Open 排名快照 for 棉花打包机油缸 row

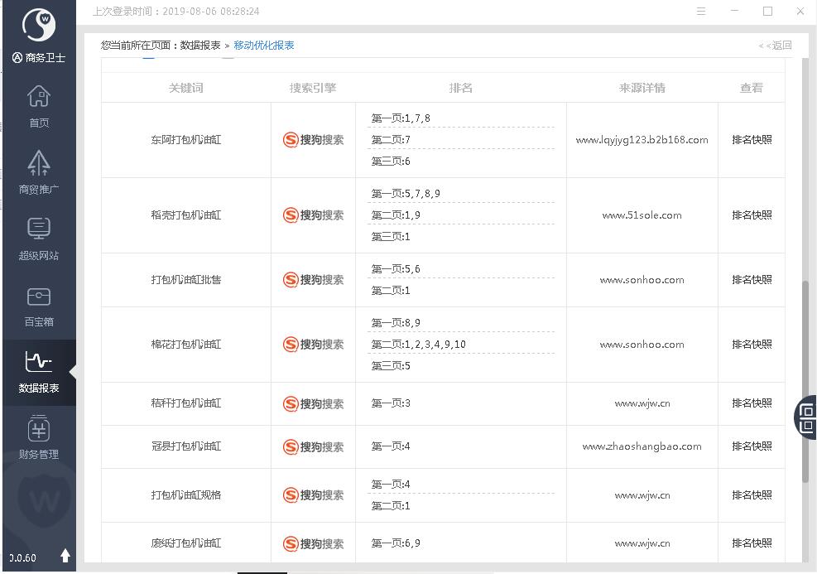pos(752,345)
